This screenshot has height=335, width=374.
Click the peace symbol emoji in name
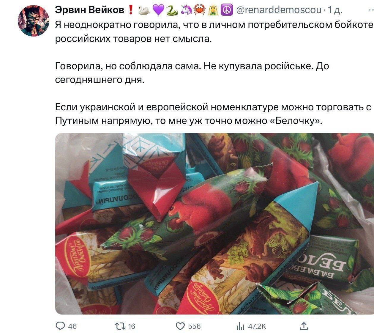[228, 10]
